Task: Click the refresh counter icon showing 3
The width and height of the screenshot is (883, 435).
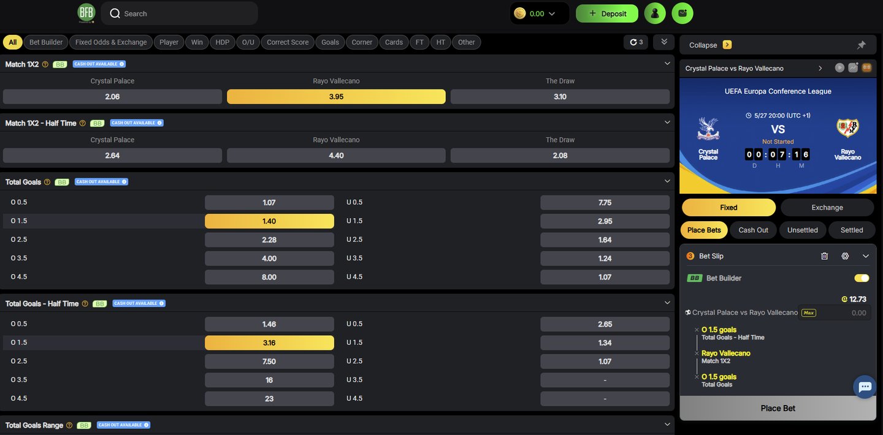Action: click(636, 42)
